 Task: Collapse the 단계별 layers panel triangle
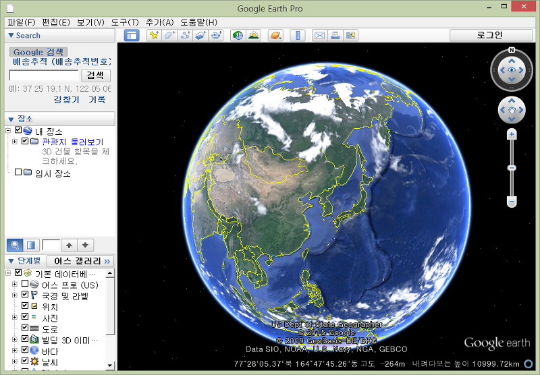(x=11, y=261)
